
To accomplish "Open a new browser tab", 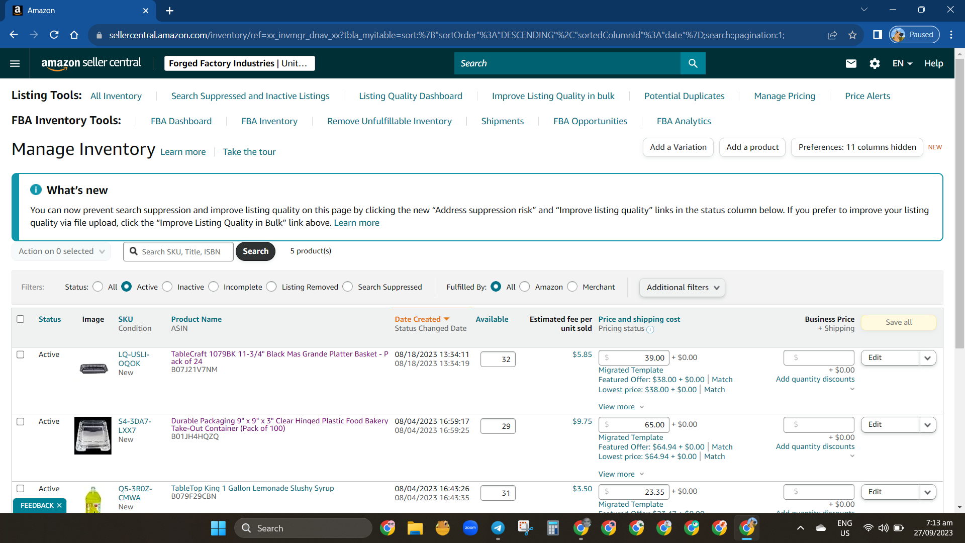I will (169, 11).
